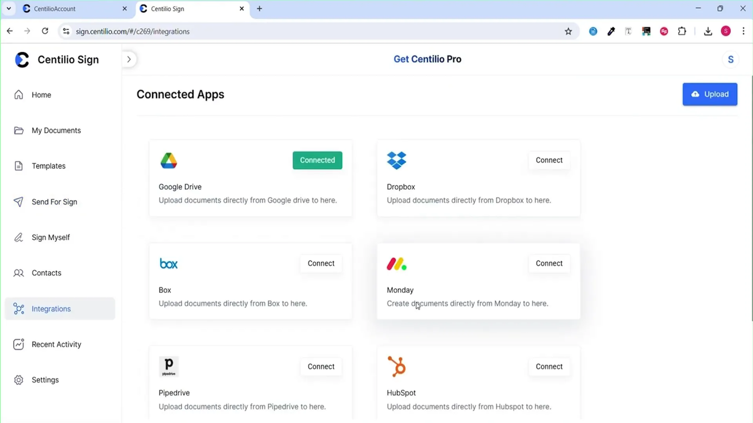Image resolution: width=753 pixels, height=423 pixels.
Task: Click the Upload button
Action: tap(710, 94)
